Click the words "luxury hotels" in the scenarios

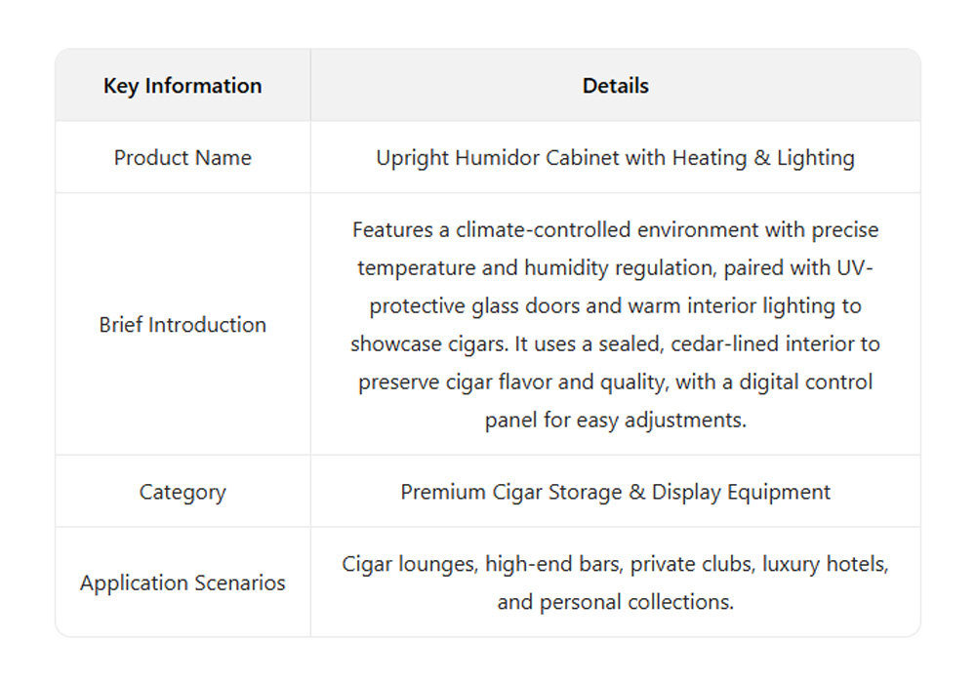826,565
